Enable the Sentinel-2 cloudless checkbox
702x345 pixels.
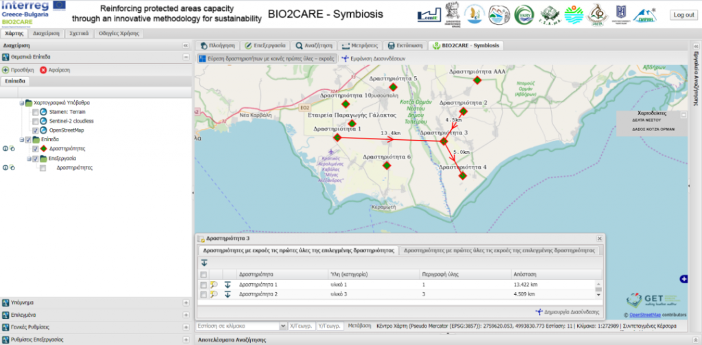[36, 121]
